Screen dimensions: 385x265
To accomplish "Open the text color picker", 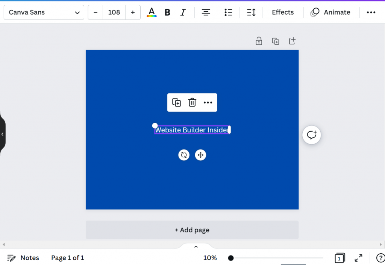I will pyautogui.click(x=151, y=12).
